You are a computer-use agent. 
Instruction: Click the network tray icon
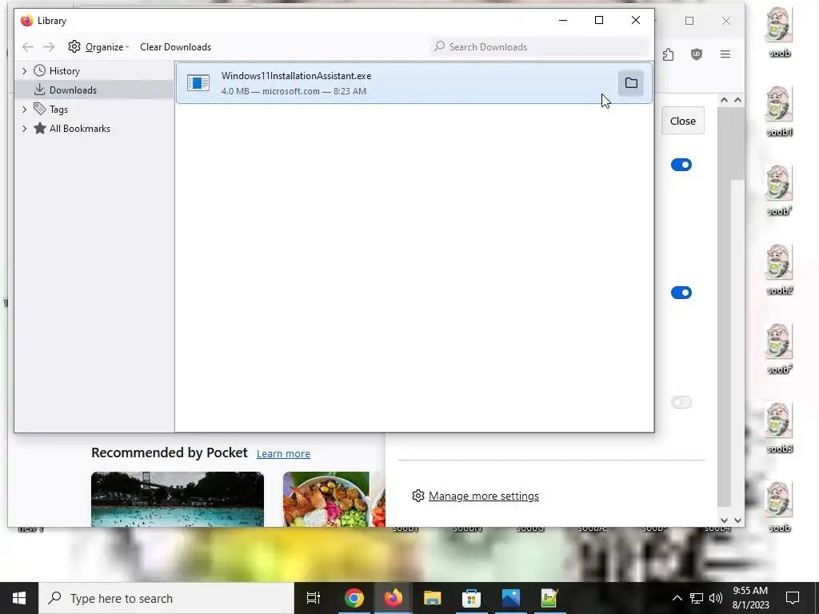point(697,598)
